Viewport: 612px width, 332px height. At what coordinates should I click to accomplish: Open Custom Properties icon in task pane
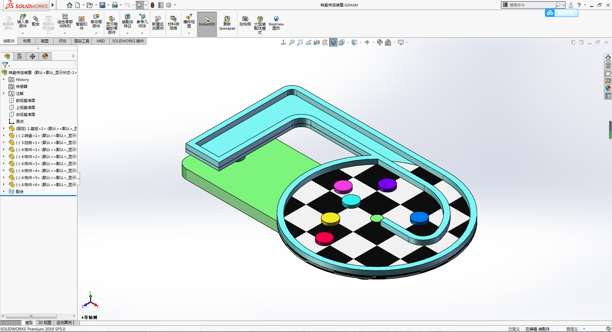(608, 96)
